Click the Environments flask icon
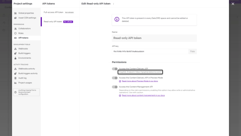The image size is (241, 136). pos(15,58)
